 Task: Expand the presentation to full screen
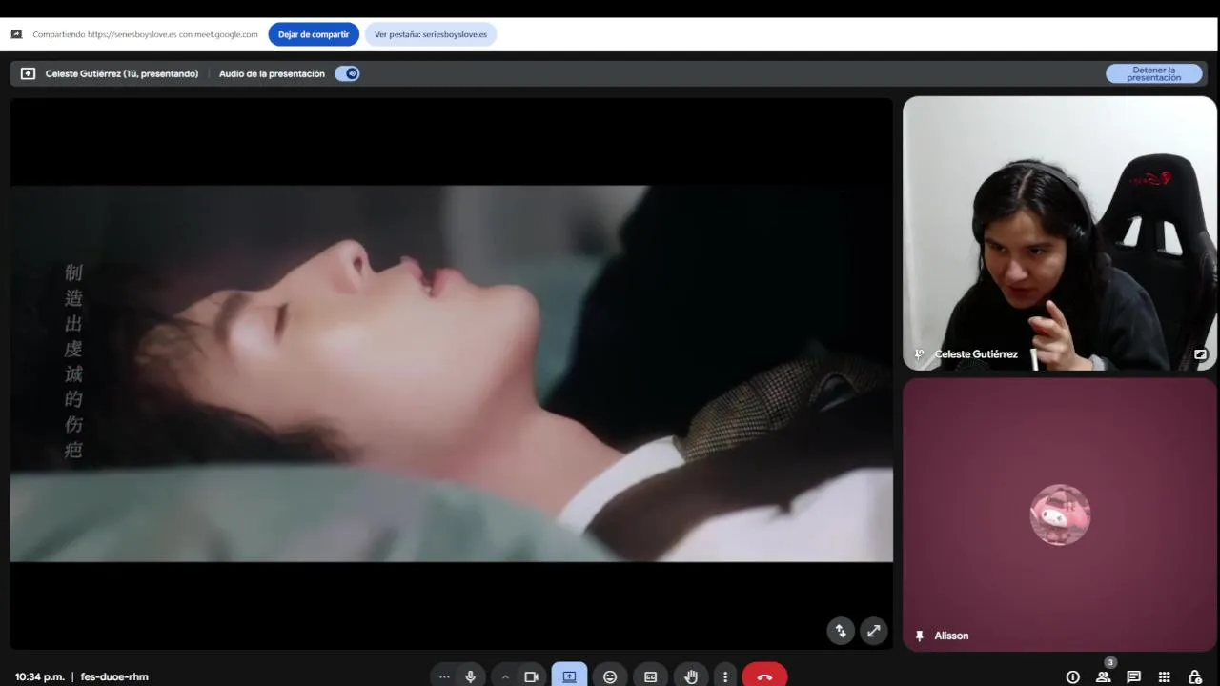874,631
